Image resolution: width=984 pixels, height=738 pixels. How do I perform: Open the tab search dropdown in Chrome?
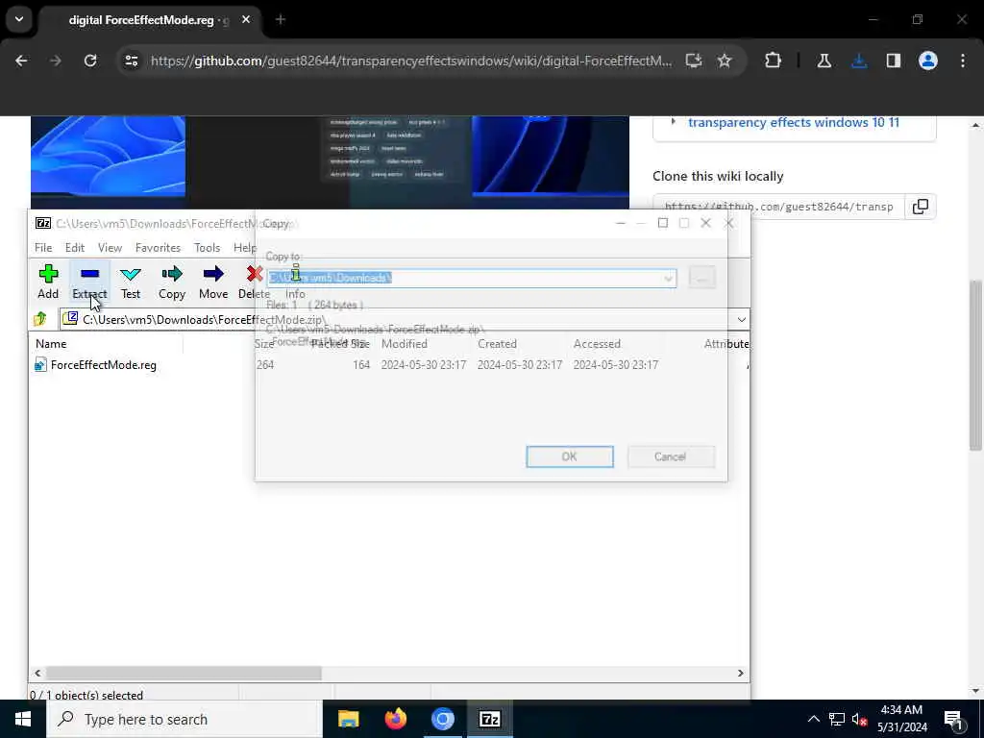(x=19, y=19)
